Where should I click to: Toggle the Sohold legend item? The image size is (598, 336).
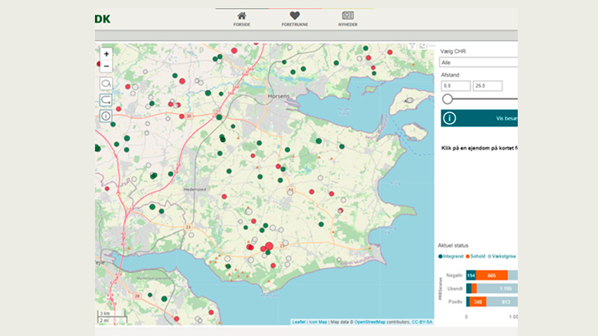tap(475, 257)
